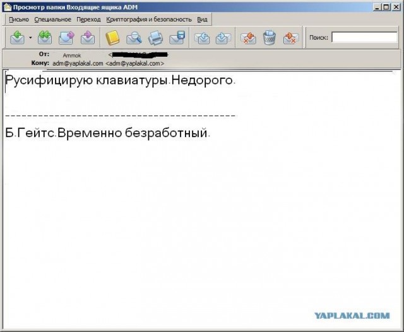
Task: Minimize the message viewer window
Action: pos(377,7)
